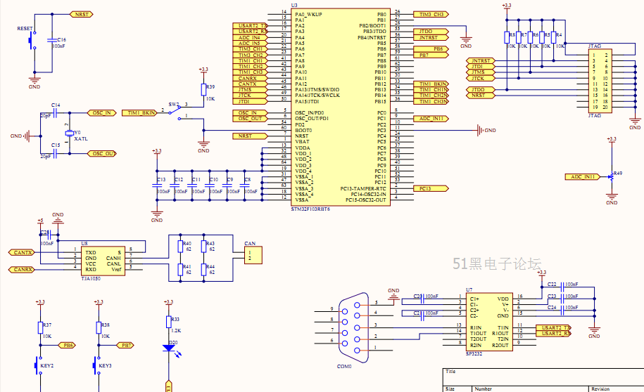Screen dimensions: 644x392
Task: Click the USART2_TX label next to SP3232
Action: coord(554,327)
